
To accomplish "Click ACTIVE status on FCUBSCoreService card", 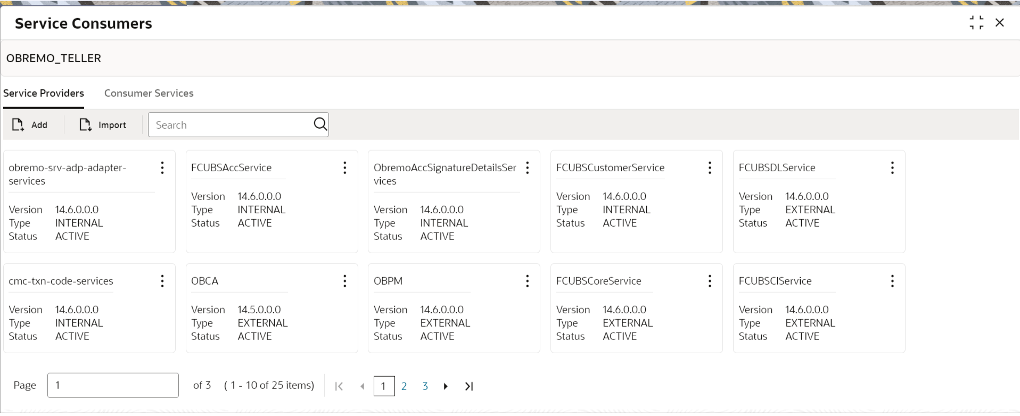I will click(x=620, y=336).
